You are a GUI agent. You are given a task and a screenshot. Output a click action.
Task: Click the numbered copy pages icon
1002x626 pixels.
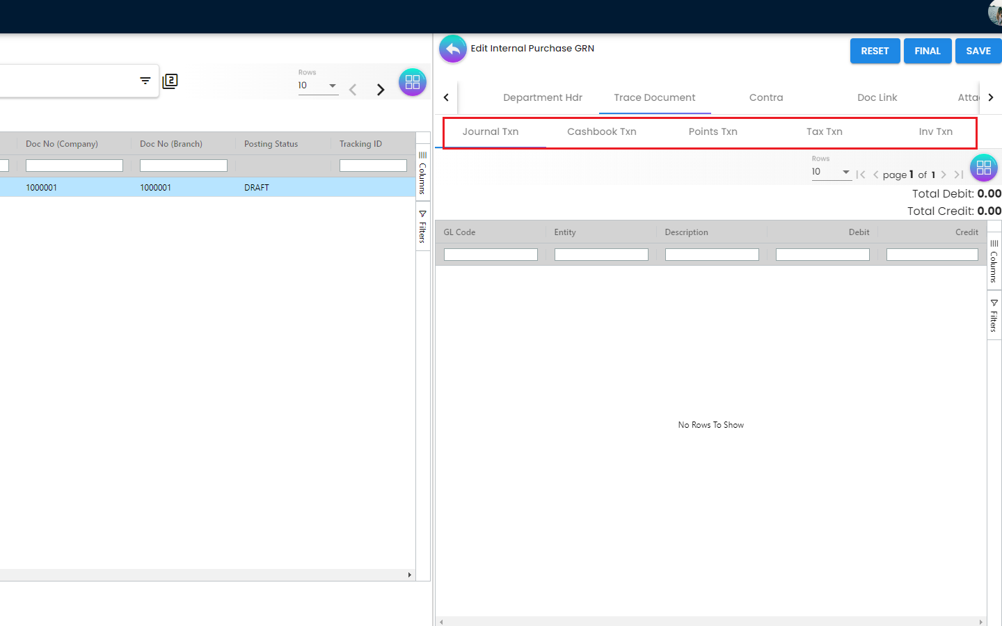[x=170, y=81]
